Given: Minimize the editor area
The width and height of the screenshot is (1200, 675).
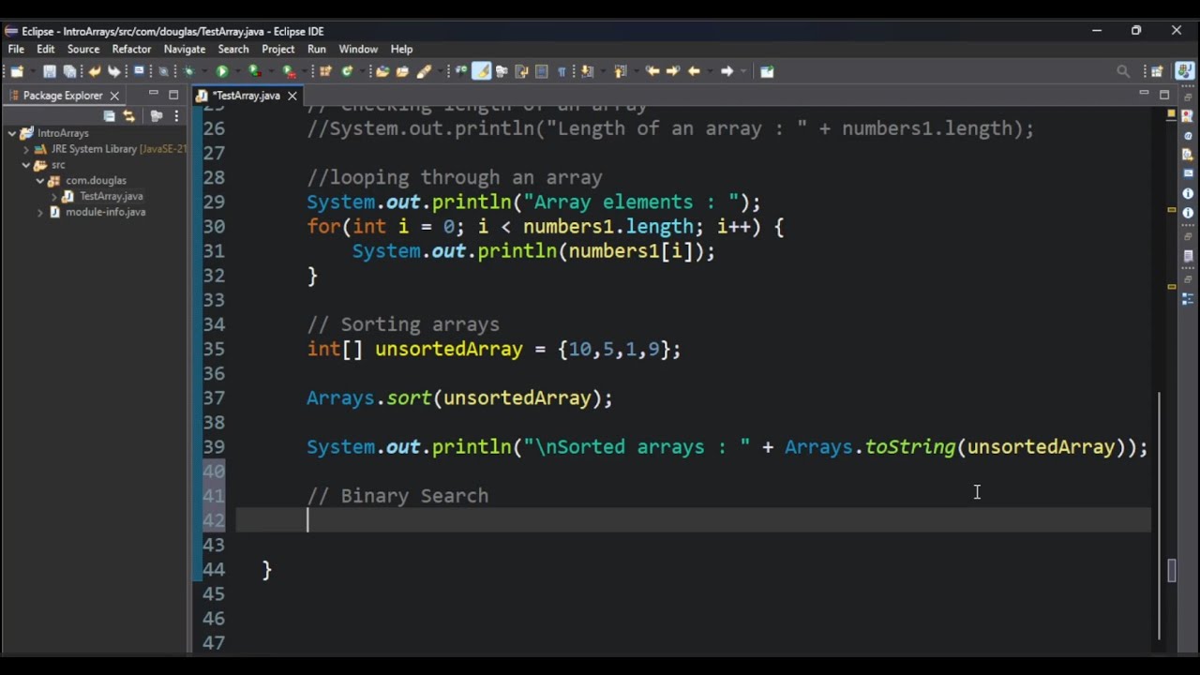Looking at the screenshot, I should (x=1144, y=95).
